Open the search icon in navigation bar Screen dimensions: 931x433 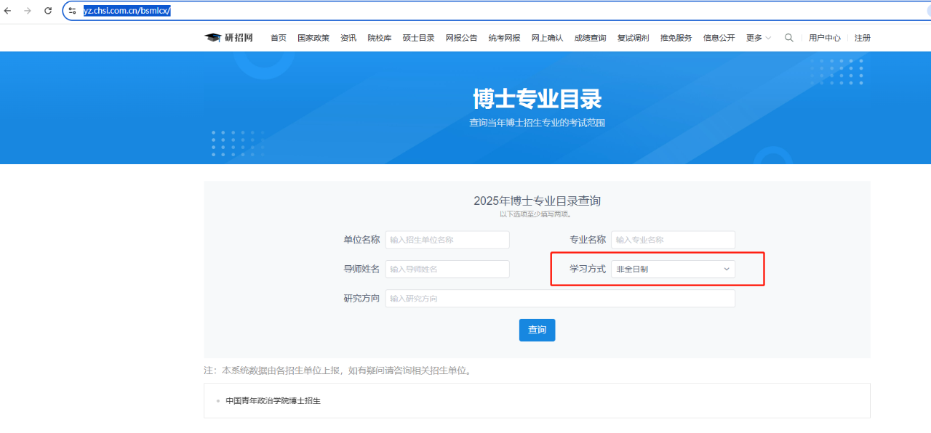pos(789,37)
